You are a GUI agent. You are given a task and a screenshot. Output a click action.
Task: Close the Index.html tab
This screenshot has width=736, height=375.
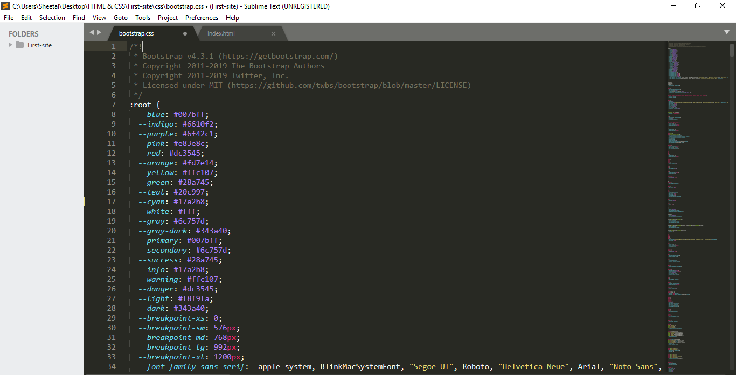273,33
